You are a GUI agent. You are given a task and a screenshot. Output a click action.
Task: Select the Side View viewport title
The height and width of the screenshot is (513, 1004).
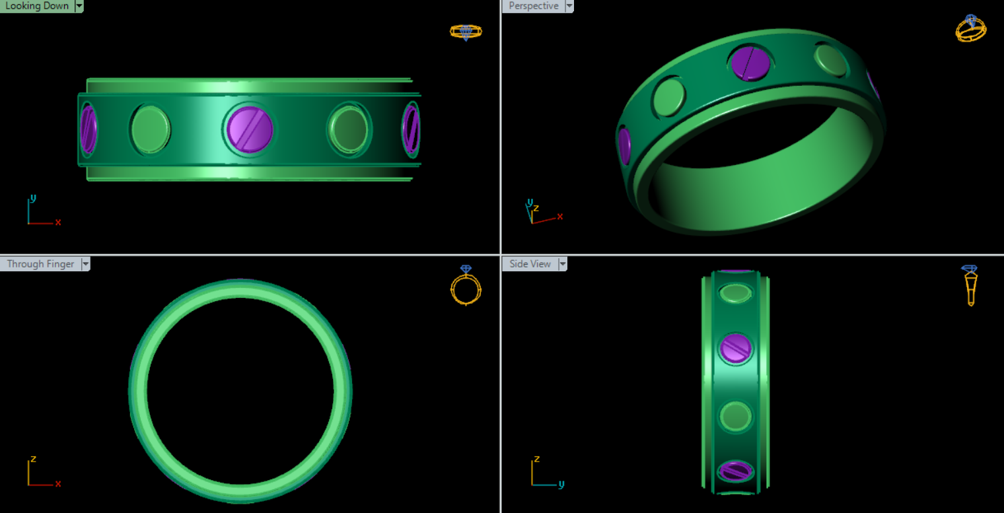(530, 263)
